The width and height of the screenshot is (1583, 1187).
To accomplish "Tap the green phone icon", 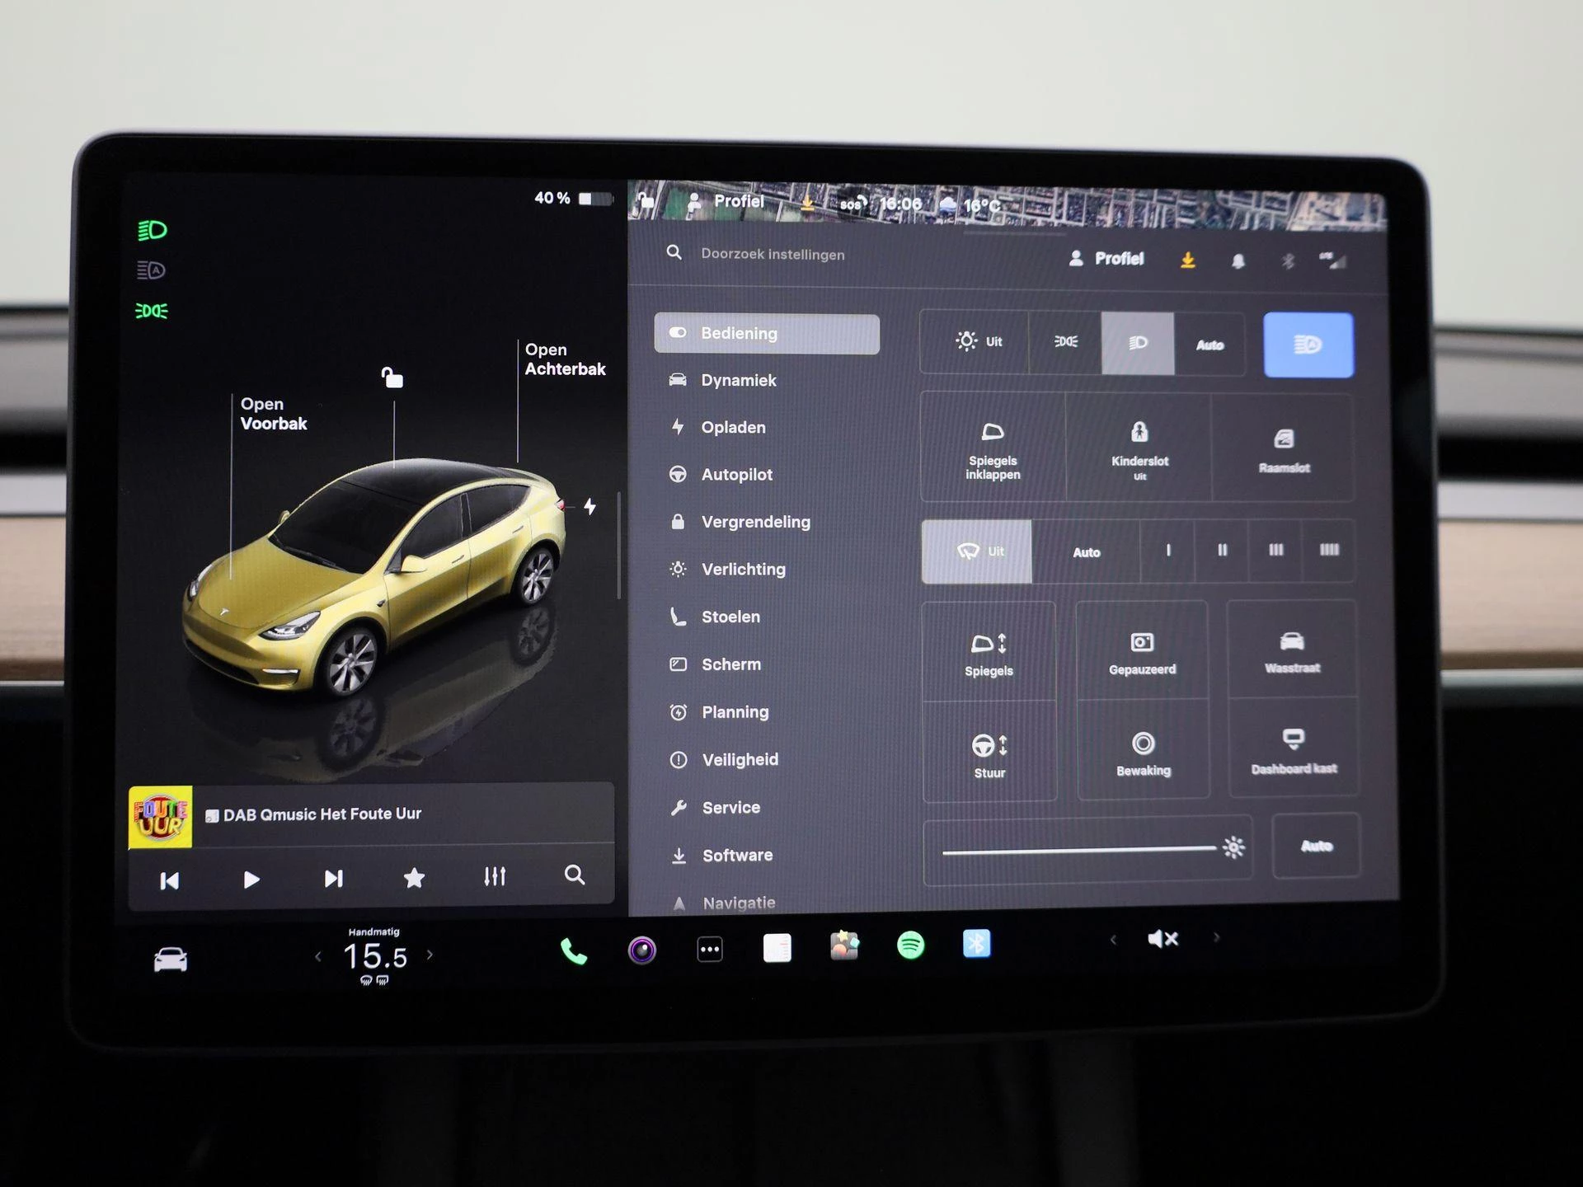I will (573, 951).
